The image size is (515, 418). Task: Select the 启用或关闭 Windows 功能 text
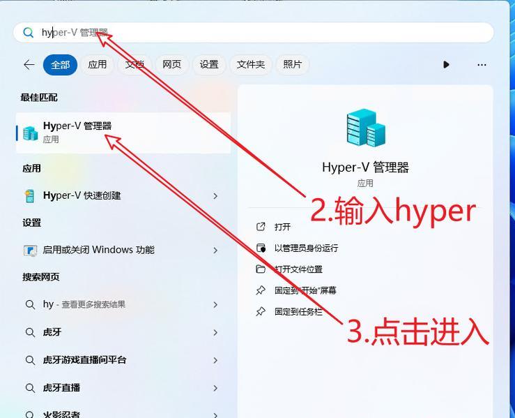pos(98,250)
